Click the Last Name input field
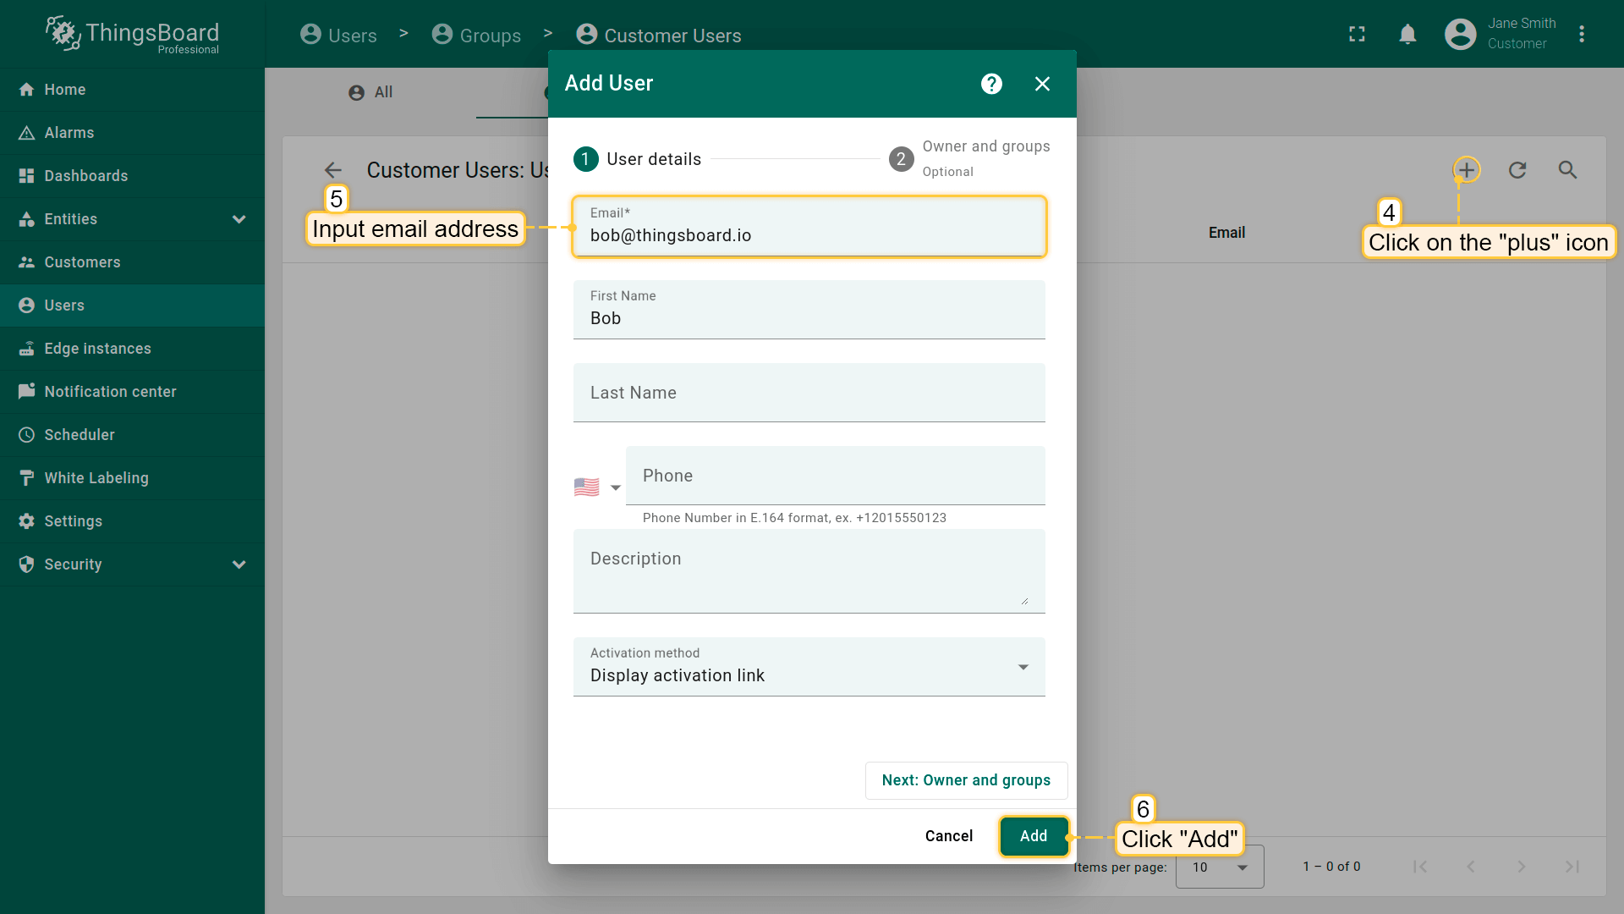 809,393
